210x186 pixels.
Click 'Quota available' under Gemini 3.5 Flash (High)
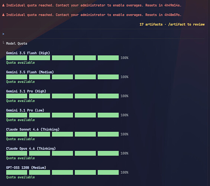point(20,63)
